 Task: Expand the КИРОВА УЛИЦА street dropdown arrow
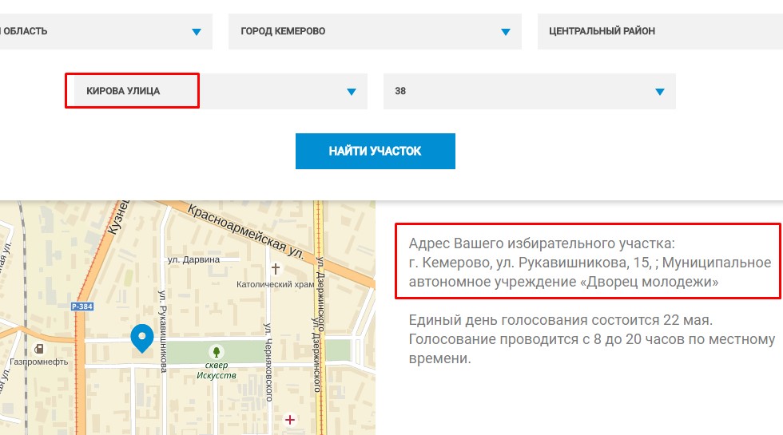pos(351,92)
